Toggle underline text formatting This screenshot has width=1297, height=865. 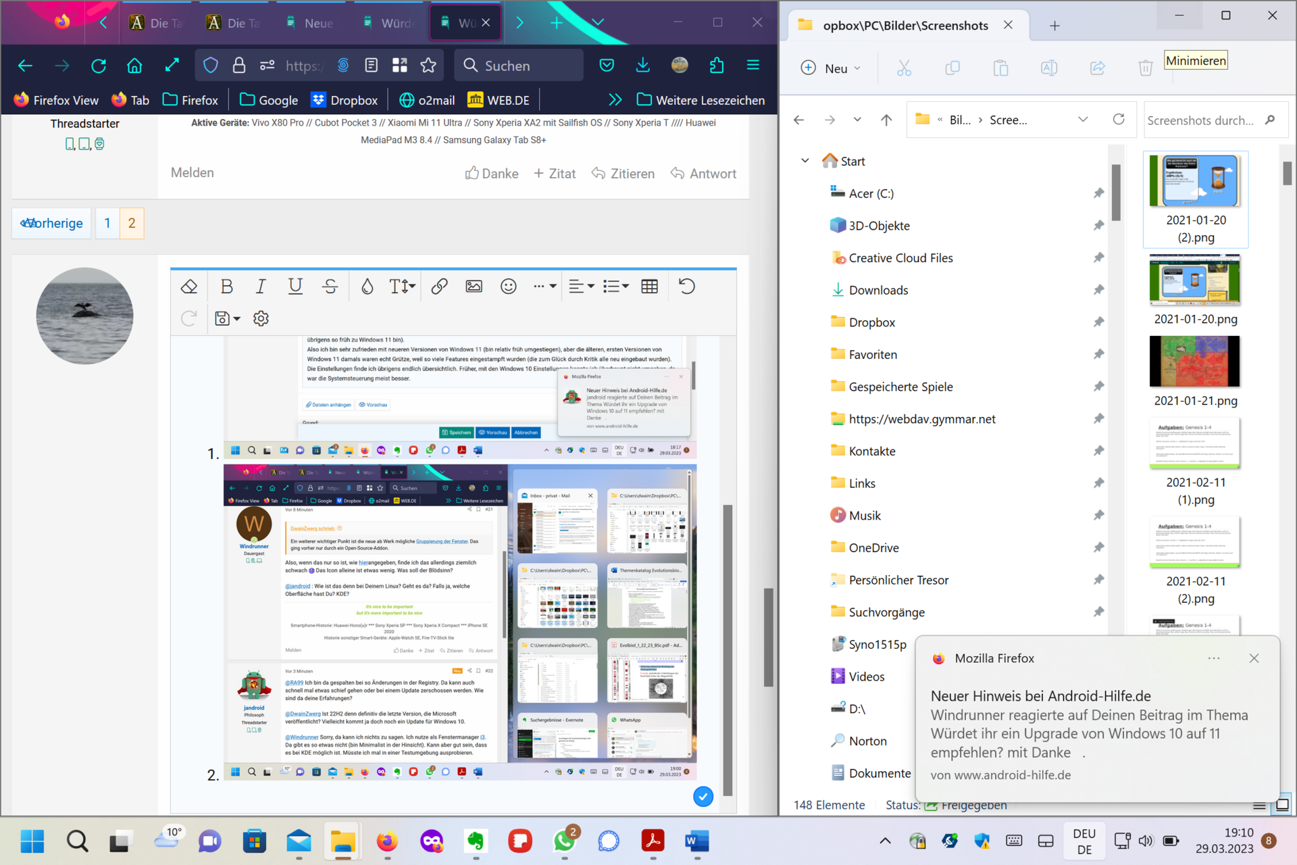point(295,287)
